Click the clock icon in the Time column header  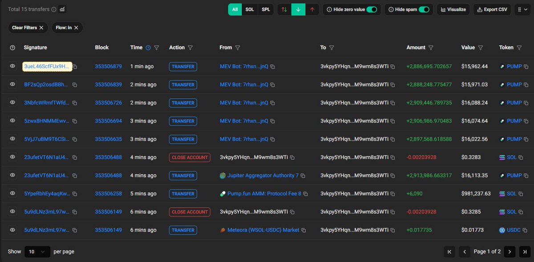(x=148, y=47)
